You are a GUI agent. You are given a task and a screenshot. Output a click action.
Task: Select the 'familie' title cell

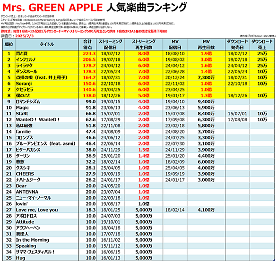pyautogui.click(x=47, y=132)
